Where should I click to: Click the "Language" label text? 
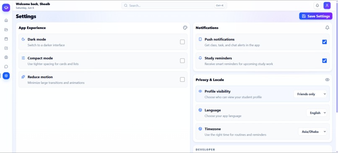213,110
